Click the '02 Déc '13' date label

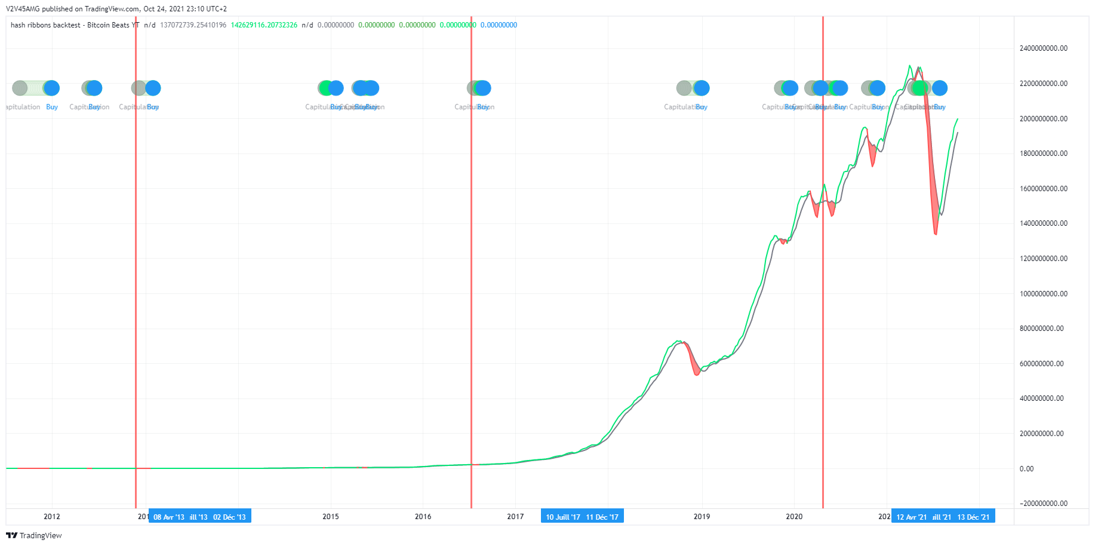pos(229,517)
